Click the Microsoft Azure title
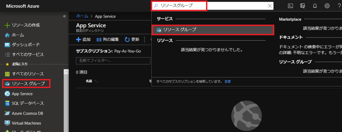 (x=23, y=6)
